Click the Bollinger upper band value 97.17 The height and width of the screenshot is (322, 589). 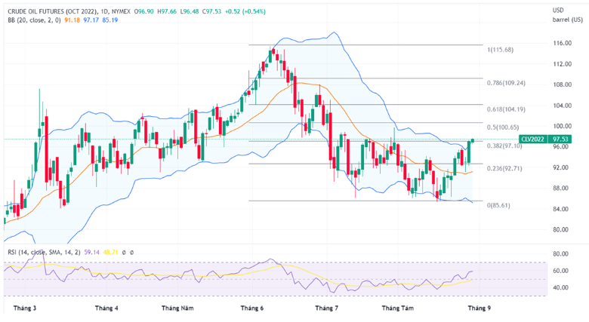pos(91,20)
